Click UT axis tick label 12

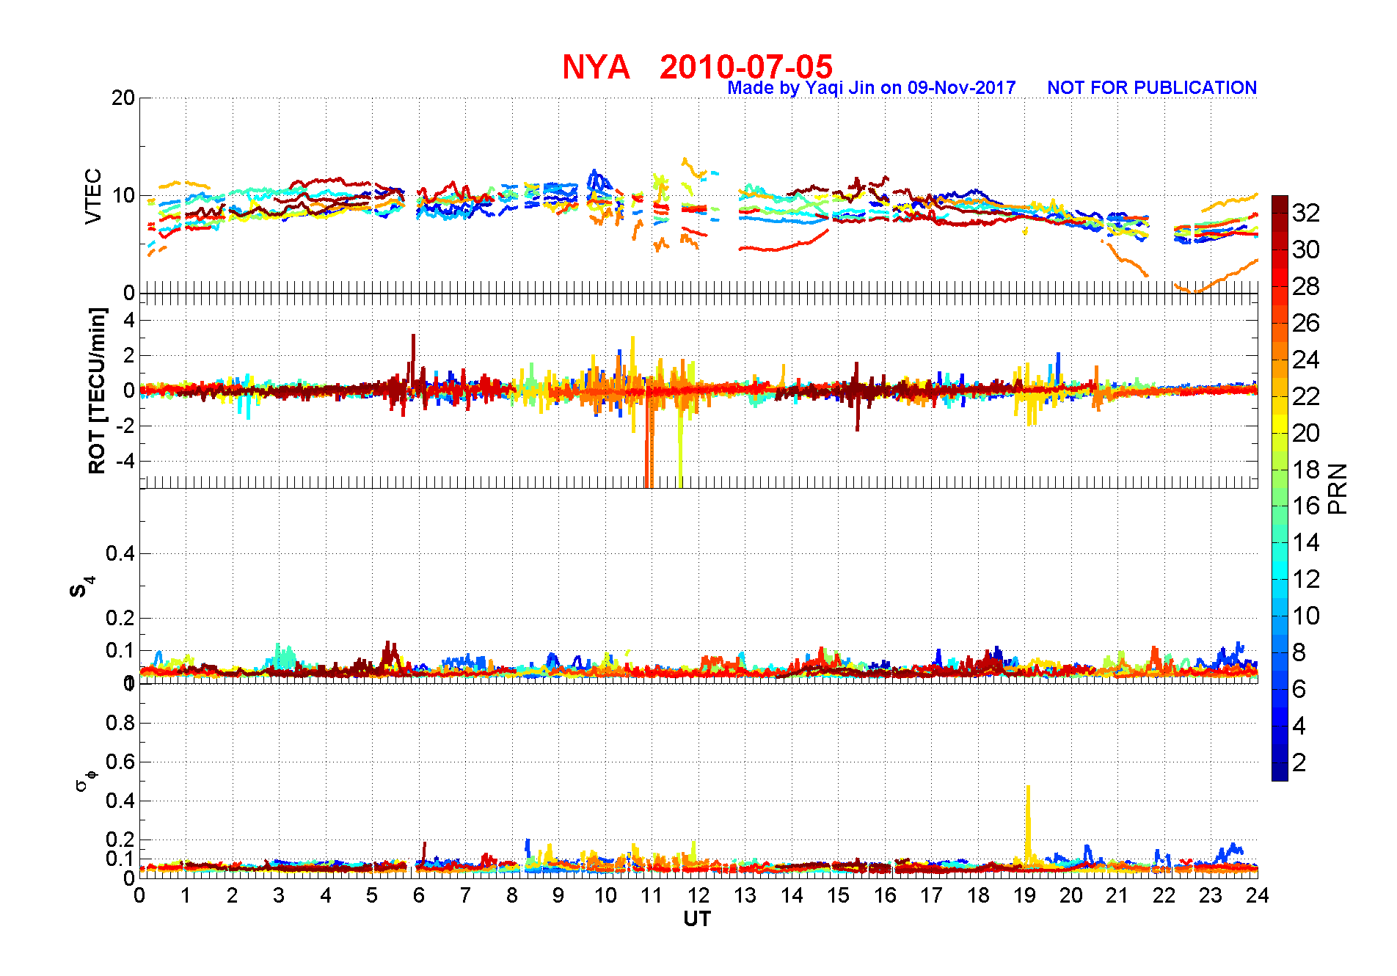(x=698, y=895)
